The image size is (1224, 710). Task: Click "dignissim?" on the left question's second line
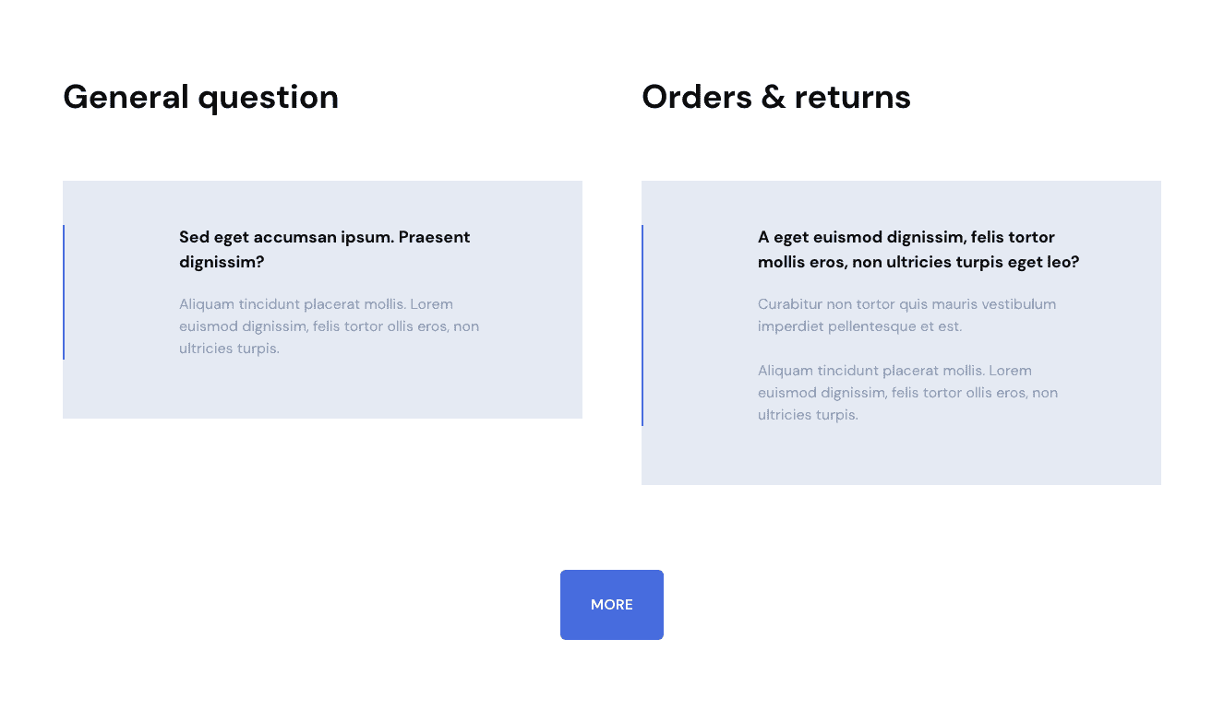[222, 262]
